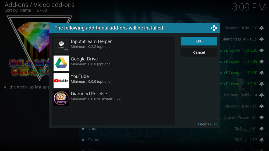
Task: Confirm installation with the OK button
Action: click(x=199, y=41)
